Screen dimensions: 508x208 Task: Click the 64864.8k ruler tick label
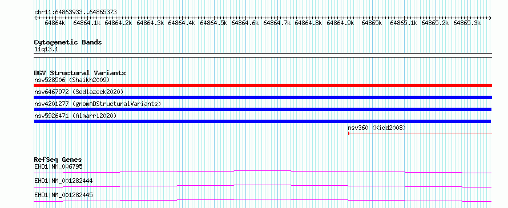point(308,23)
